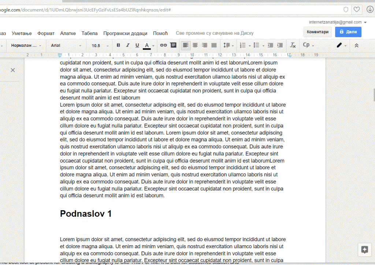Open the Формат menu
375x265 pixels.
pos(46,33)
